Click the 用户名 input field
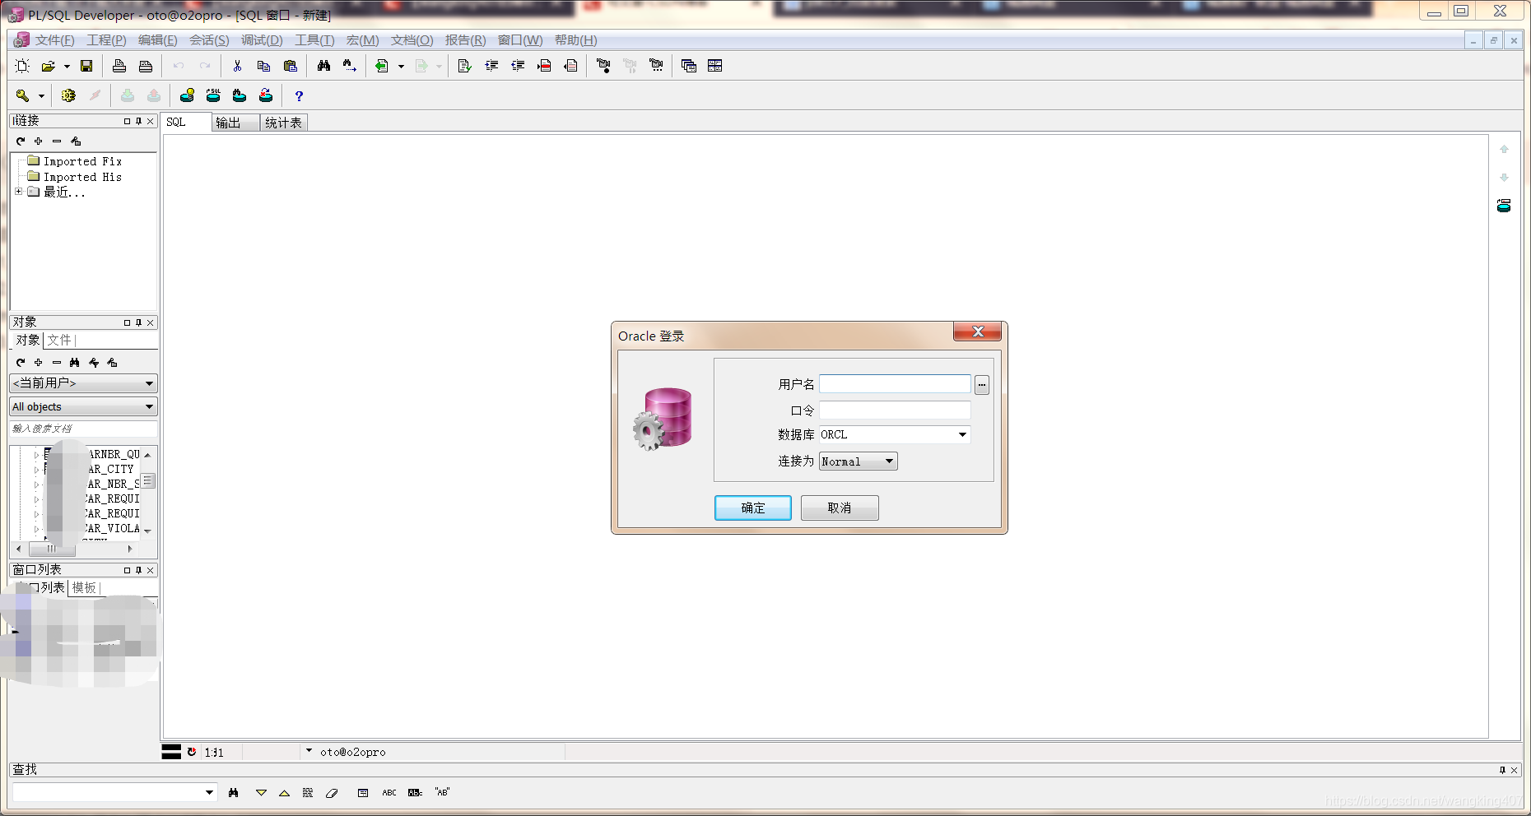 895,384
